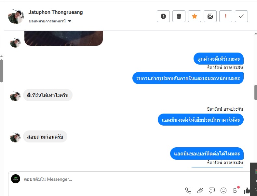Open the baht payment request icon
This screenshot has height=196, width=257.
pos(235,190)
